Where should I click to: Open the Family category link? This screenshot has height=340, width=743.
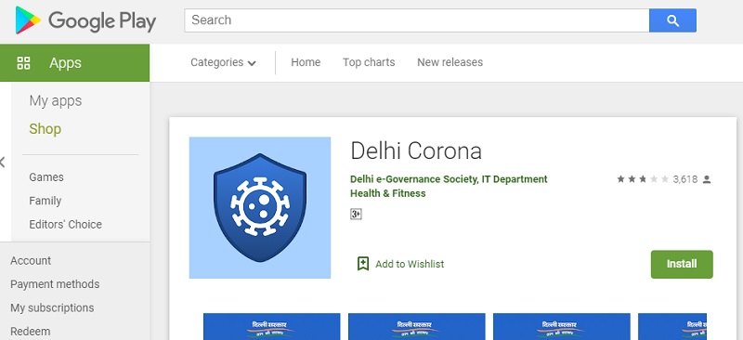[45, 201]
